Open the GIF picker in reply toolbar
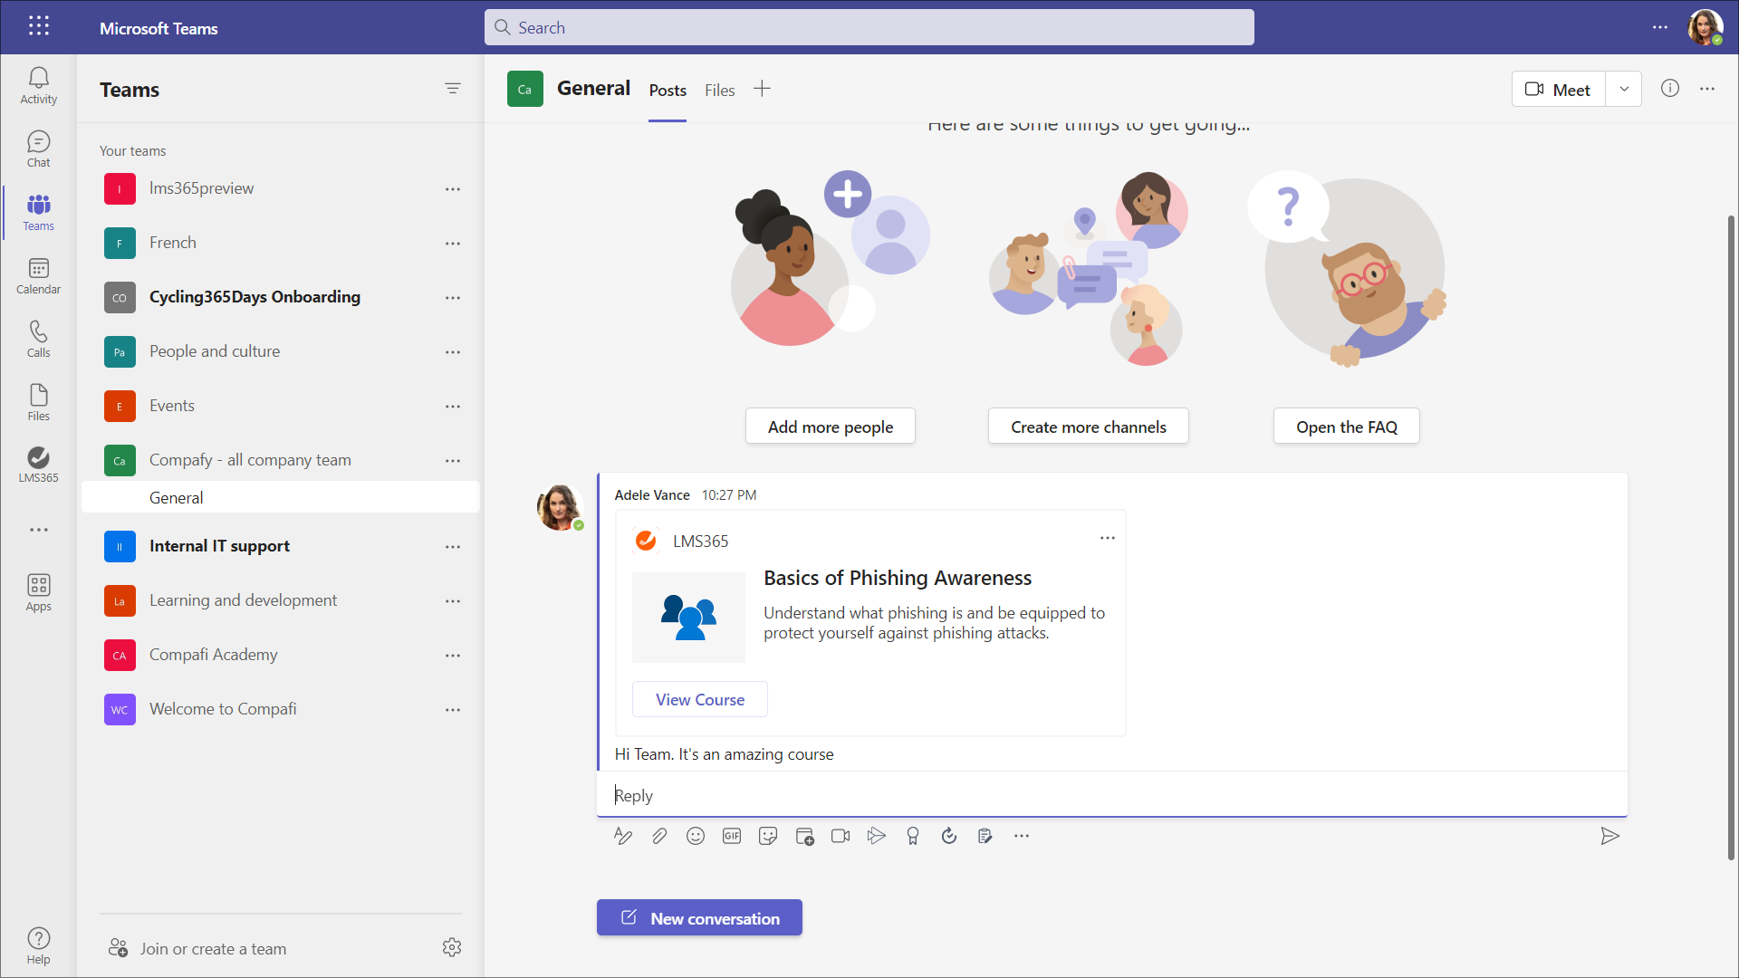Image resolution: width=1739 pixels, height=978 pixels. click(732, 836)
